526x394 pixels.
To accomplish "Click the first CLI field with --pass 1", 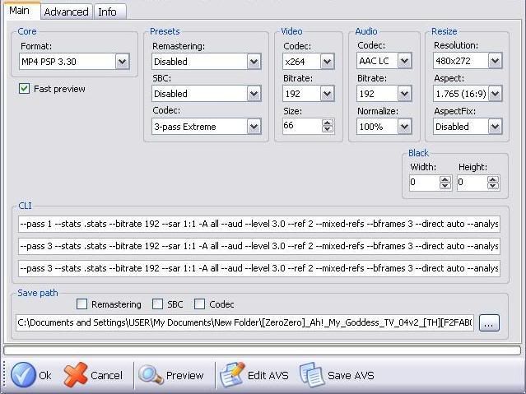I will pos(259,224).
